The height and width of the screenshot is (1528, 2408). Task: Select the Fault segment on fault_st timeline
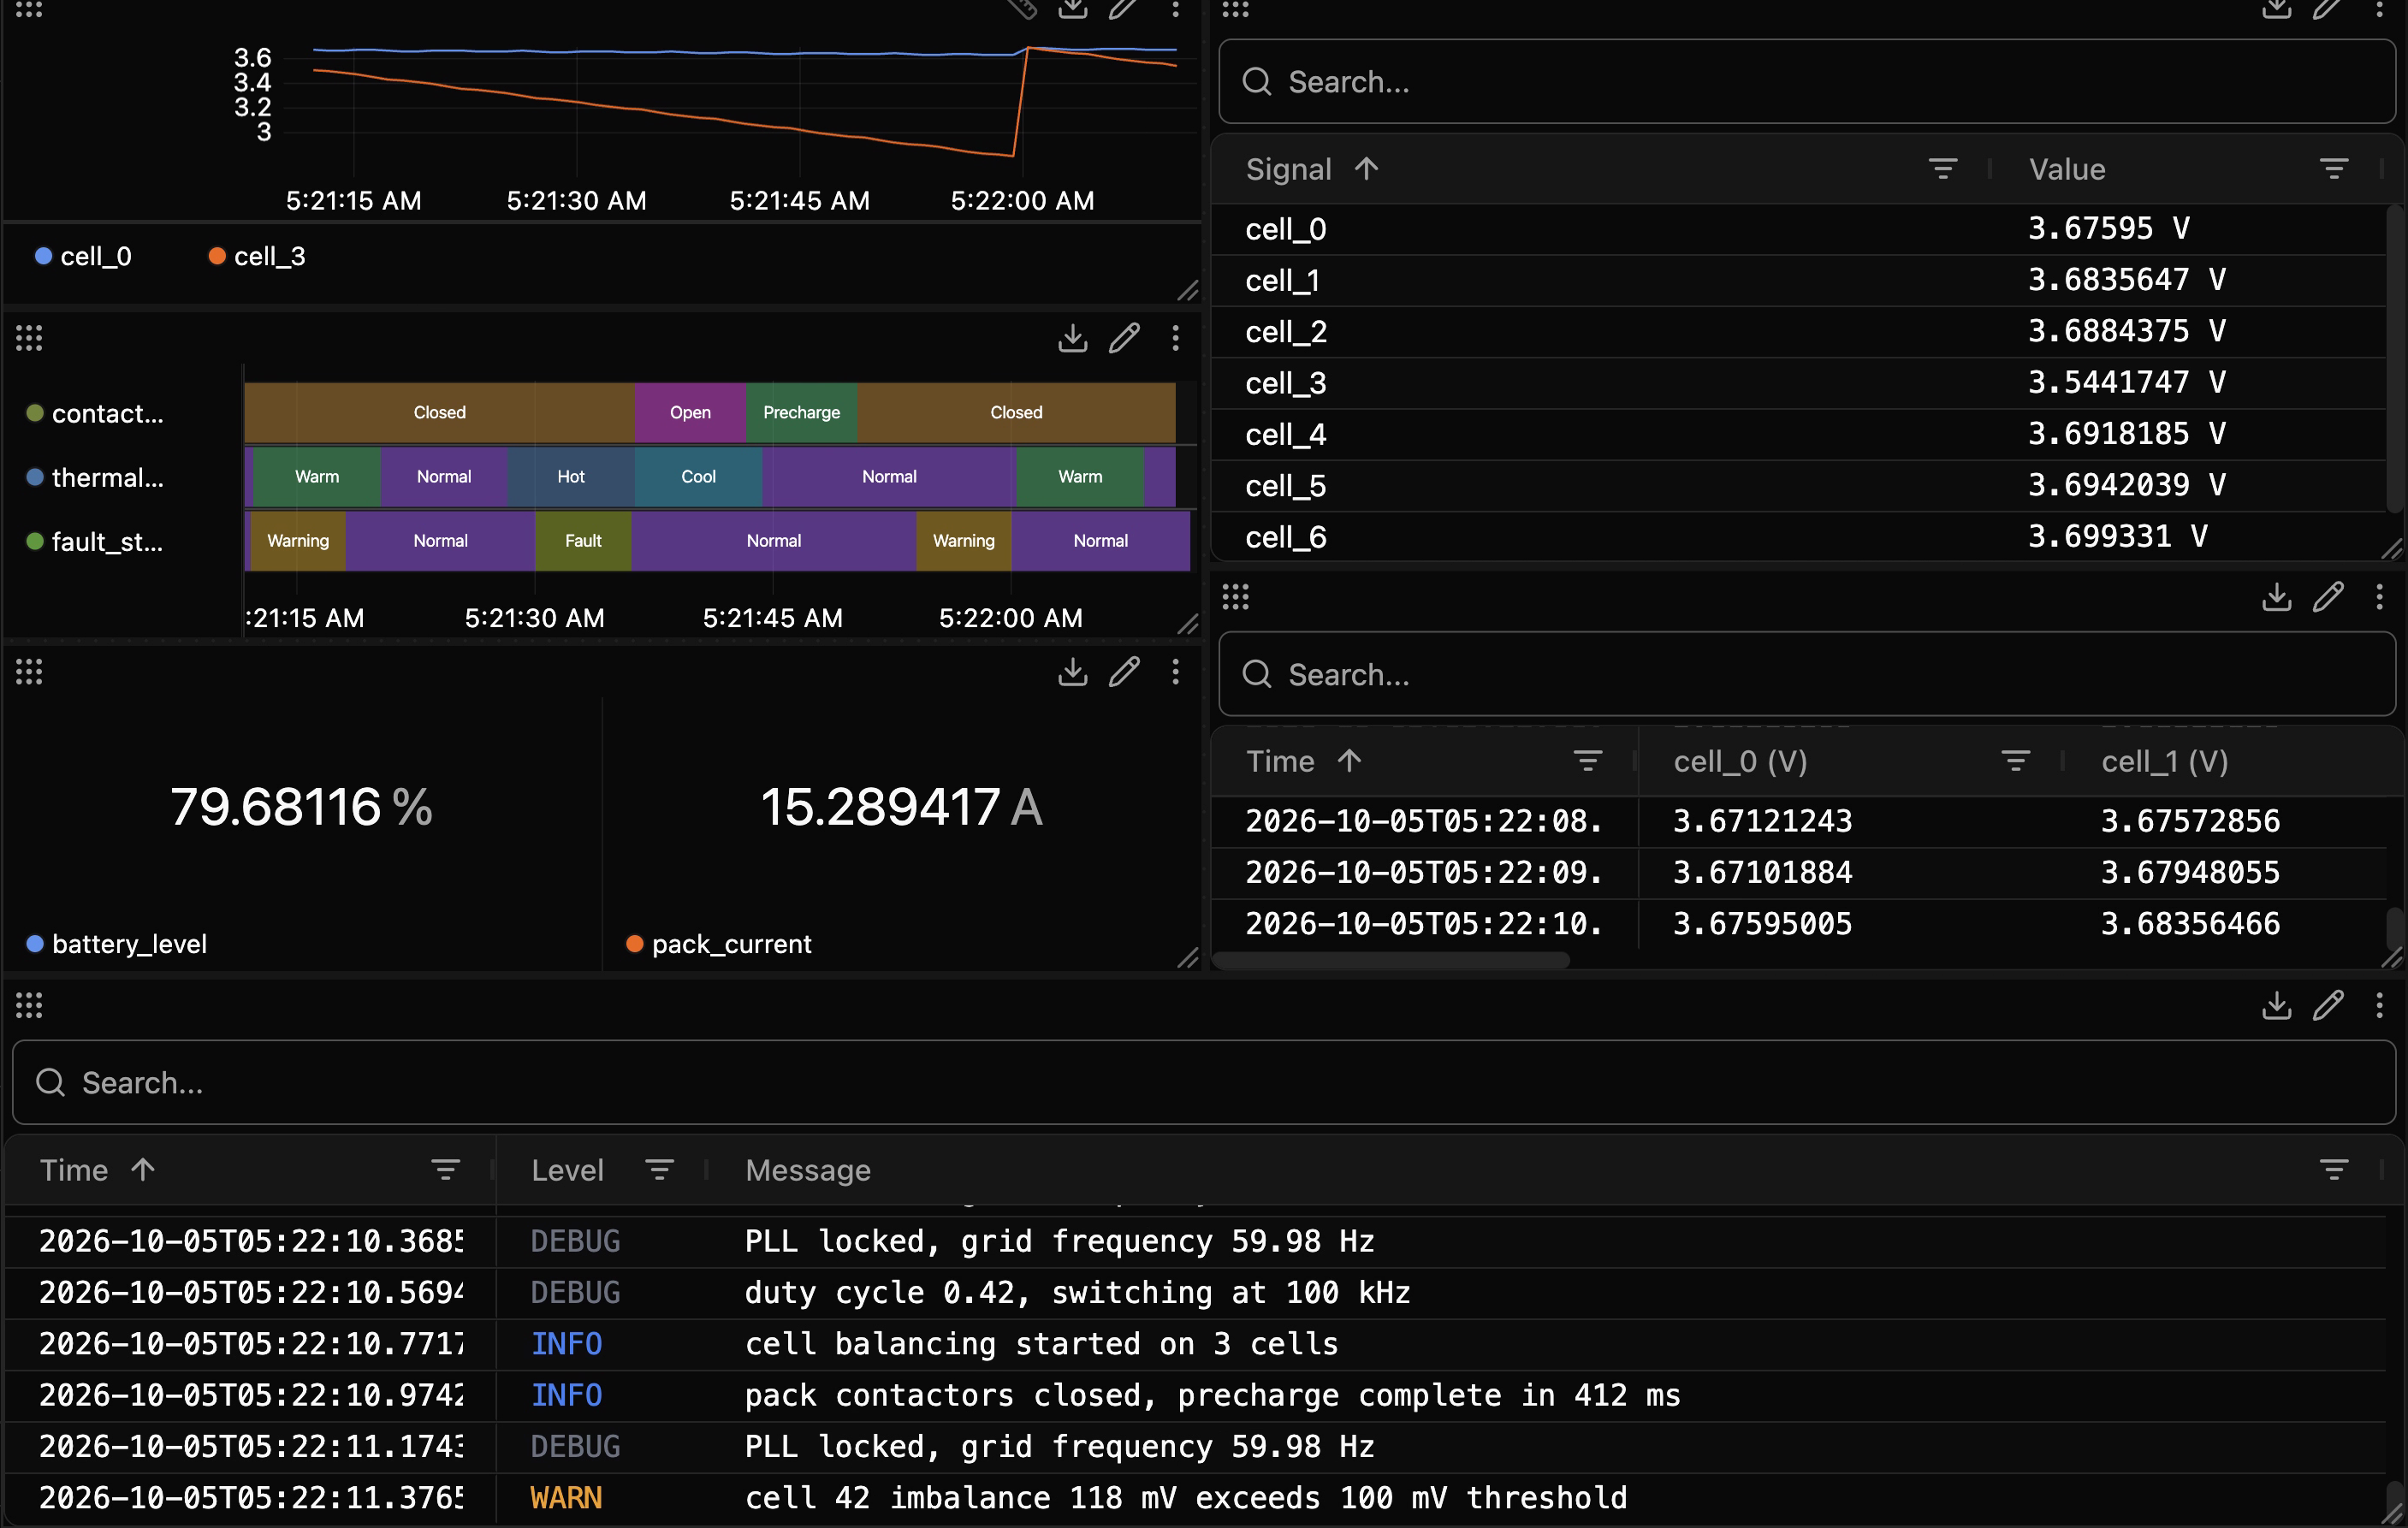583,541
